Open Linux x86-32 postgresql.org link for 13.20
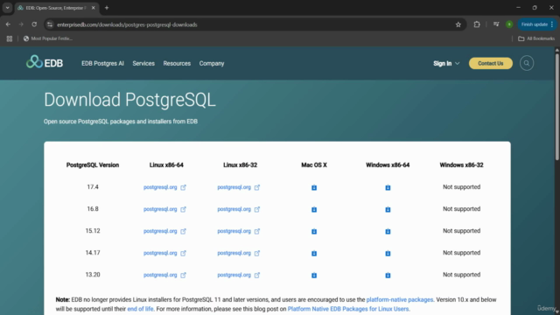Image resolution: width=560 pixels, height=315 pixels. pyautogui.click(x=239, y=275)
